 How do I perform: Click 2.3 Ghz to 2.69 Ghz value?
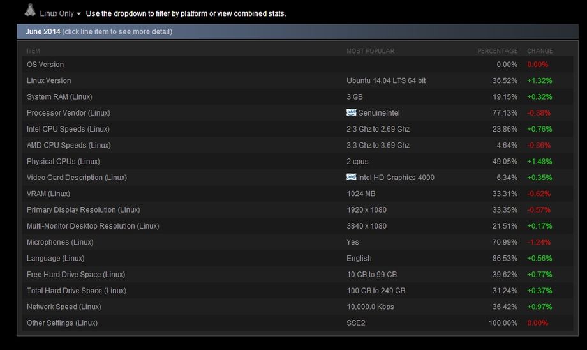[378, 129]
